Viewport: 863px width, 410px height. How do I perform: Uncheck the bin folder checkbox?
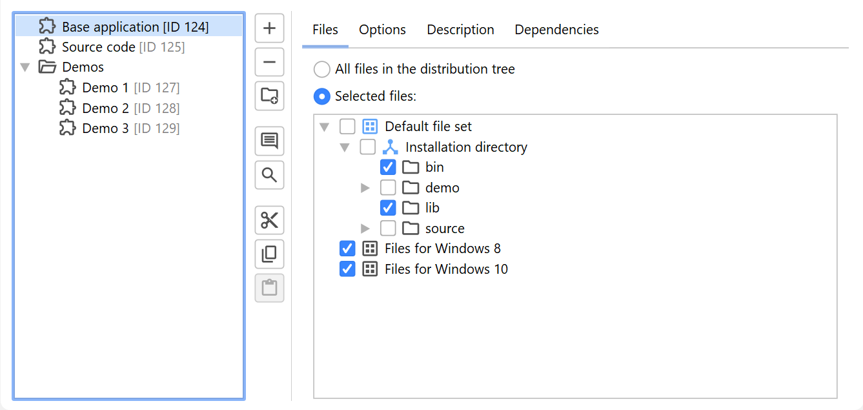tap(388, 167)
